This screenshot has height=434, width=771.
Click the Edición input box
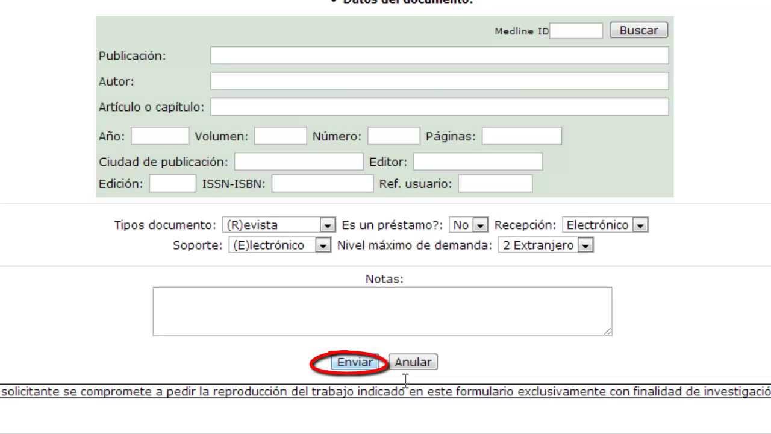172,184
